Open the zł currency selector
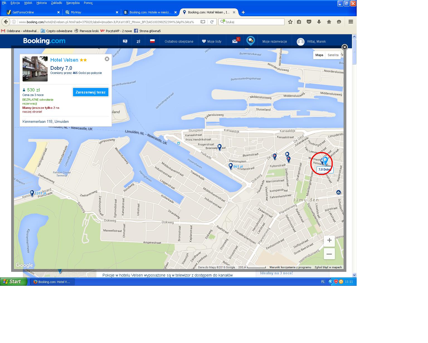Image resolution: width=428 pixels, height=343 pixels. 138,41
